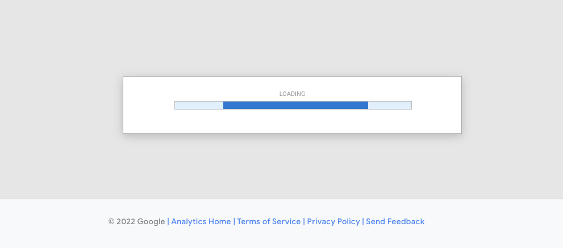Click the © copyright symbol in the footer
Screen dimensions: 563x248
pyautogui.click(x=111, y=221)
